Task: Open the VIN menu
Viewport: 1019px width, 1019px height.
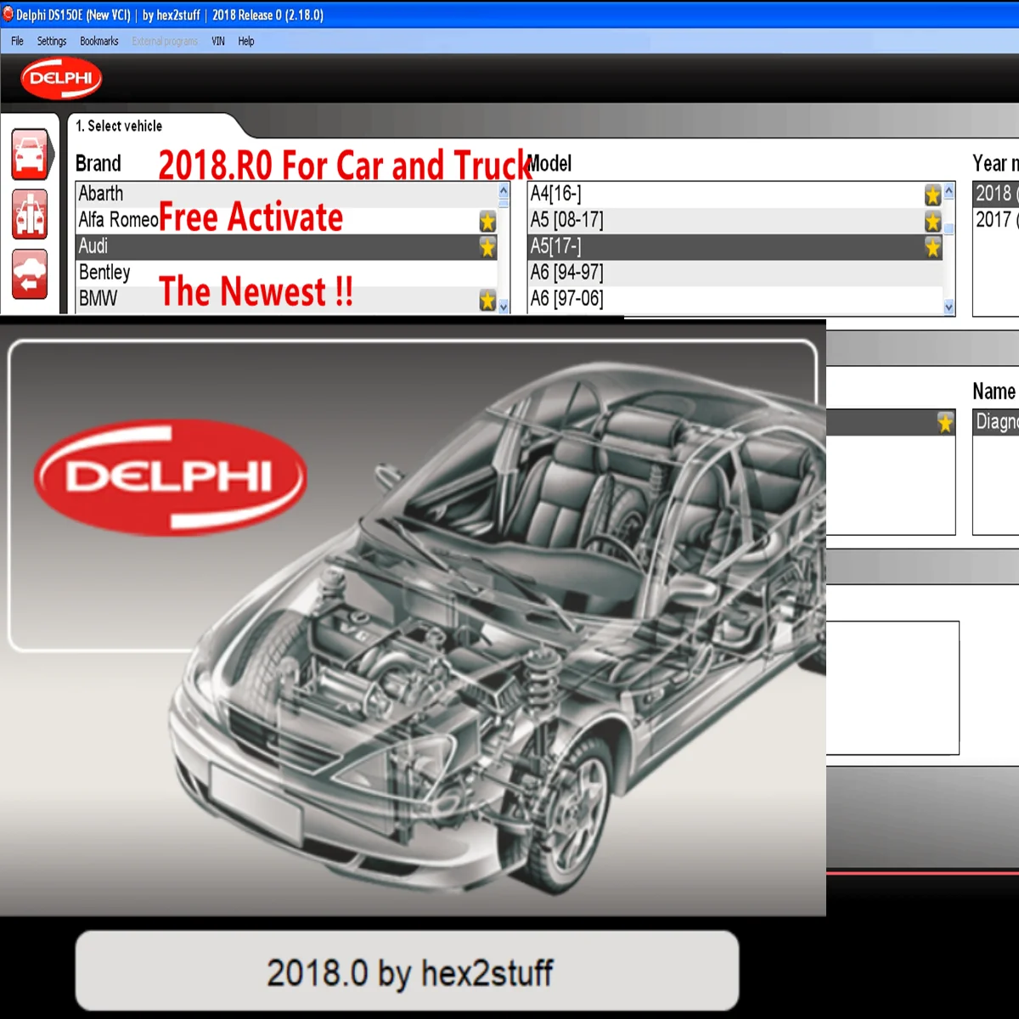Action: [x=217, y=41]
